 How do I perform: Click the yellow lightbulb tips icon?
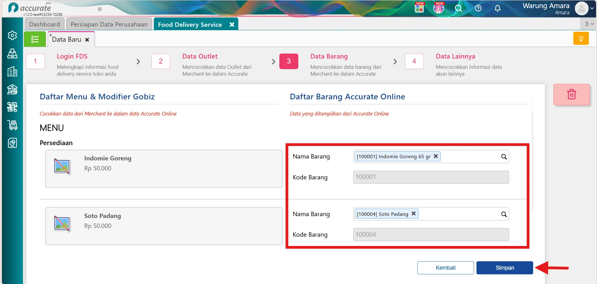581,39
